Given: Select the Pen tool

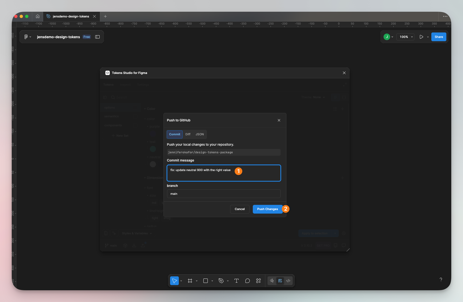Looking at the screenshot, I should pos(221,281).
